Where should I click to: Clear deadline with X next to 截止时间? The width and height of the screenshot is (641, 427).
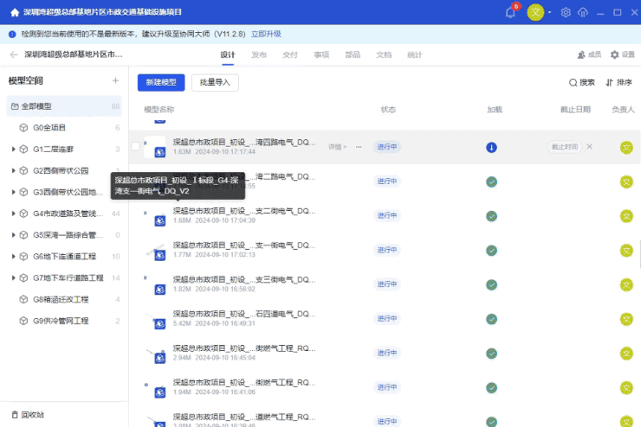(x=590, y=146)
